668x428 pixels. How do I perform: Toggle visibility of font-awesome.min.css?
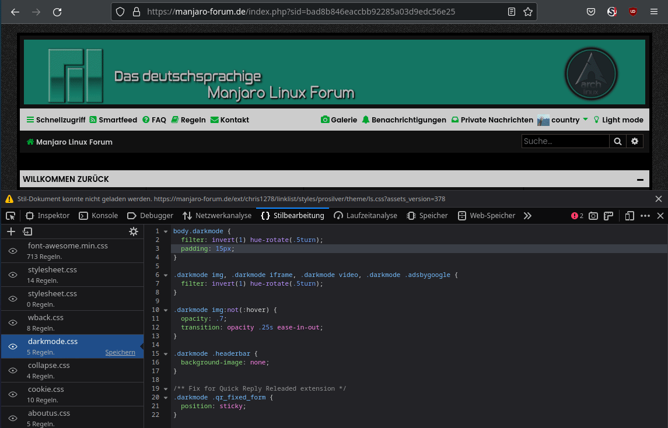(13, 251)
